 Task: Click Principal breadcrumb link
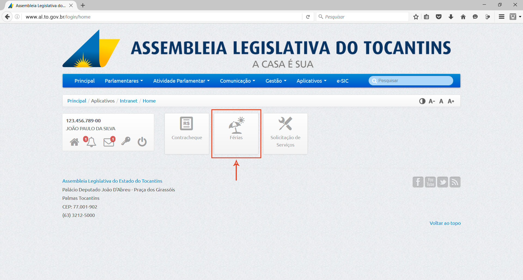click(x=77, y=101)
